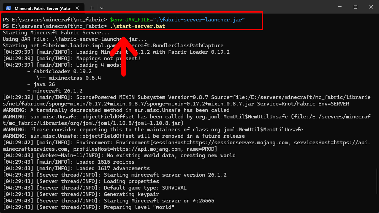Click the $env:JAR_FILE command line

click(124, 19)
